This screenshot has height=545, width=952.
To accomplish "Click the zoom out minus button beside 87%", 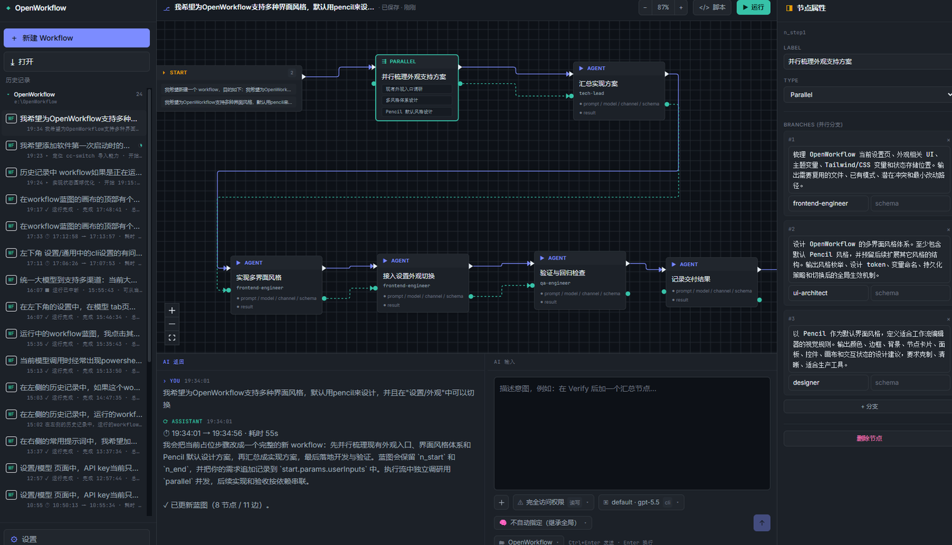I will pyautogui.click(x=645, y=7).
